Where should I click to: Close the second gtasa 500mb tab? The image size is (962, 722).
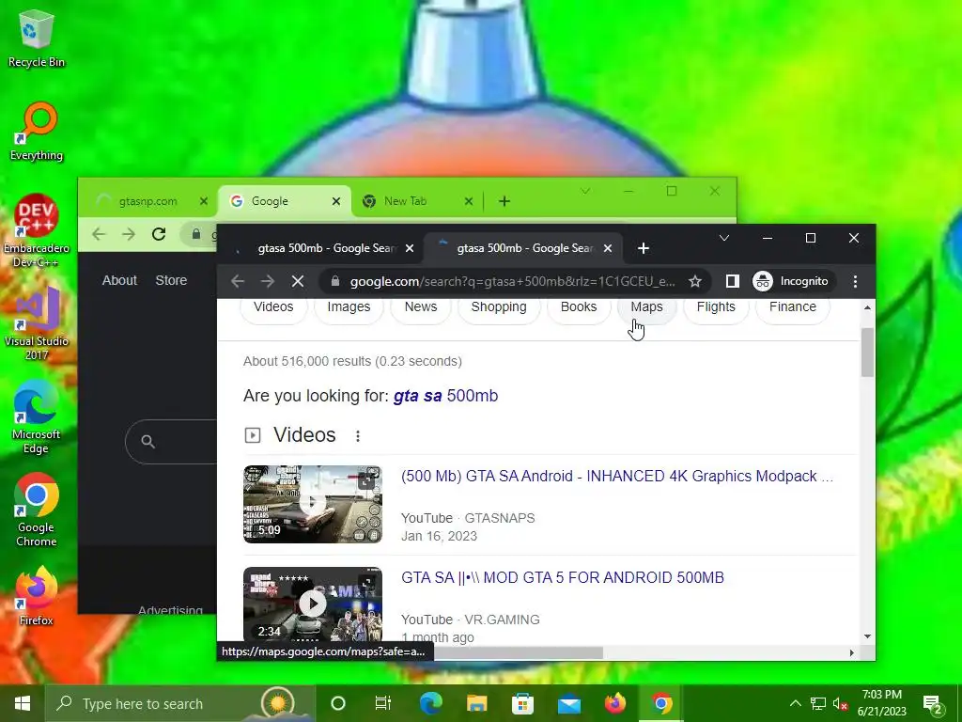tap(608, 248)
